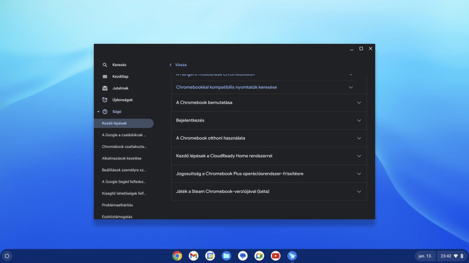Open the Újdonságok news icon

pos(105,100)
